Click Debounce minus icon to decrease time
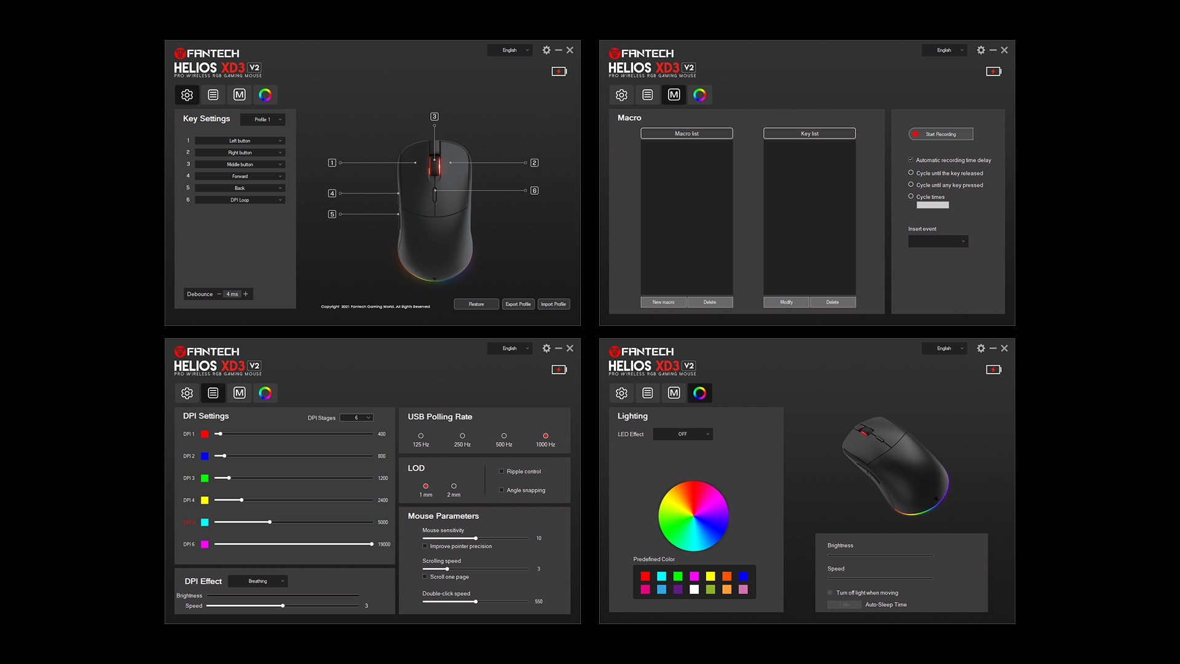 tap(219, 294)
